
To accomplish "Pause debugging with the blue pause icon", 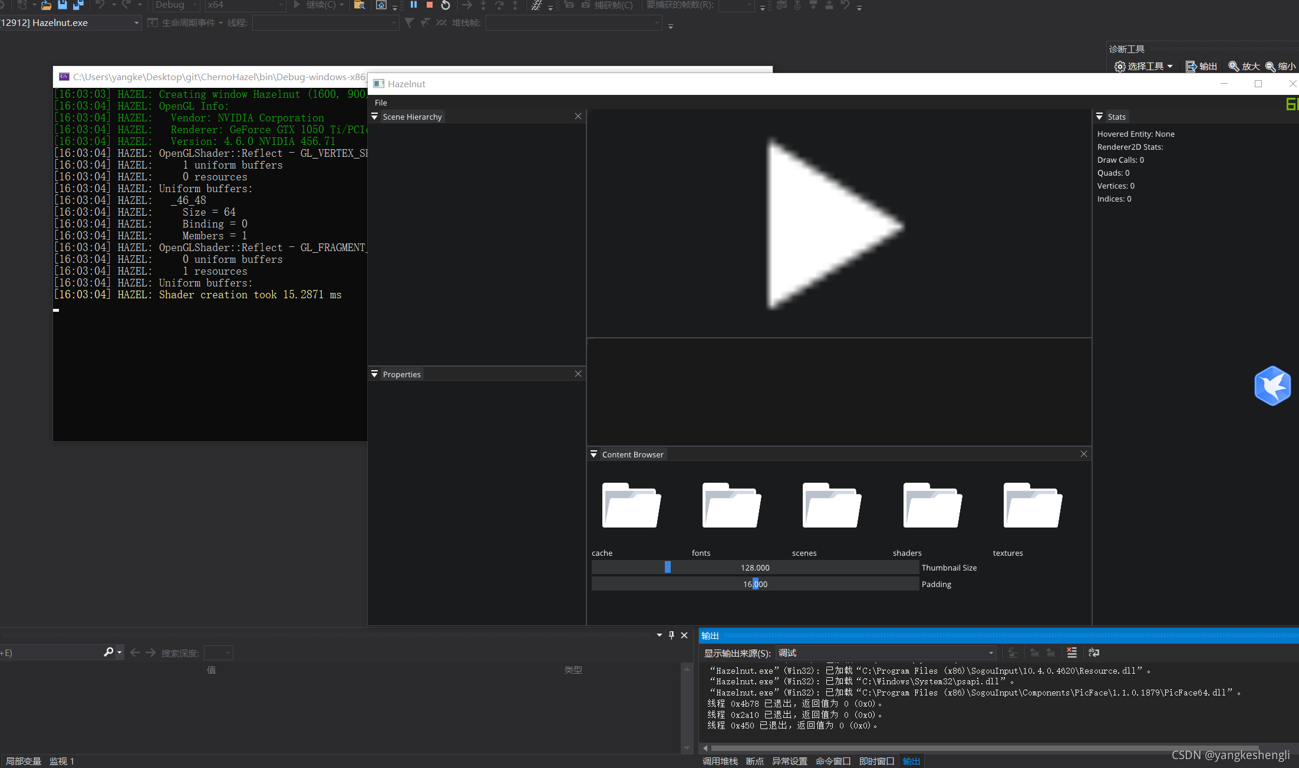I will [x=414, y=5].
